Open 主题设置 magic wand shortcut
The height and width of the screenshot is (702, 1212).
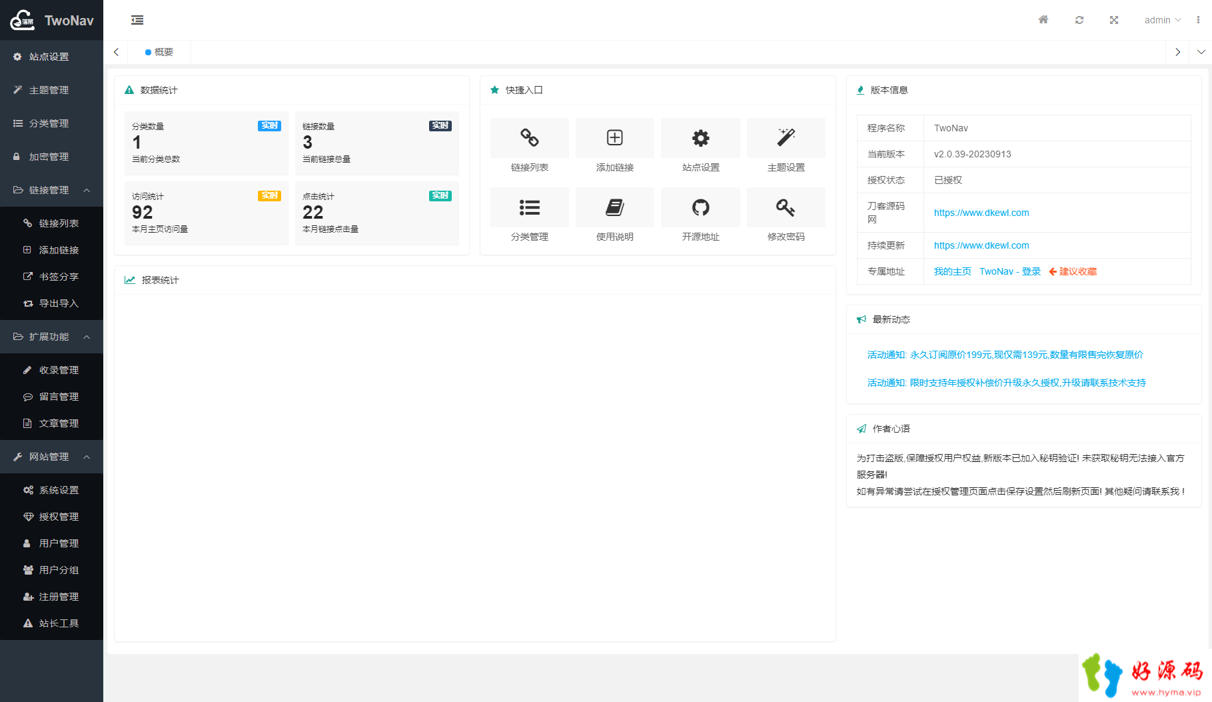pos(786,138)
